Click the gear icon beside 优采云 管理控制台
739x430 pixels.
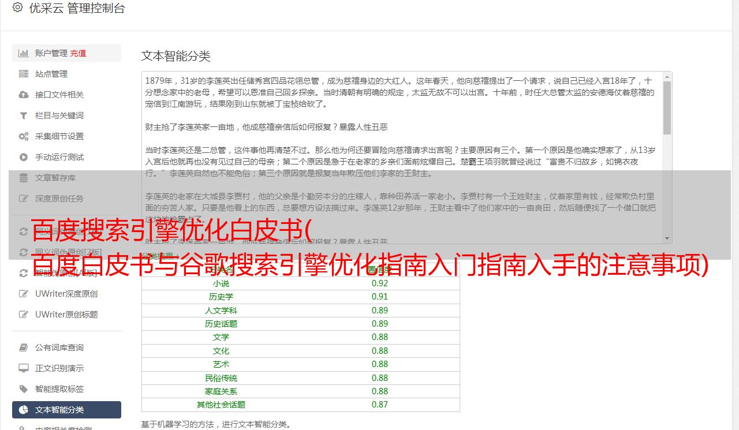[x=17, y=8]
